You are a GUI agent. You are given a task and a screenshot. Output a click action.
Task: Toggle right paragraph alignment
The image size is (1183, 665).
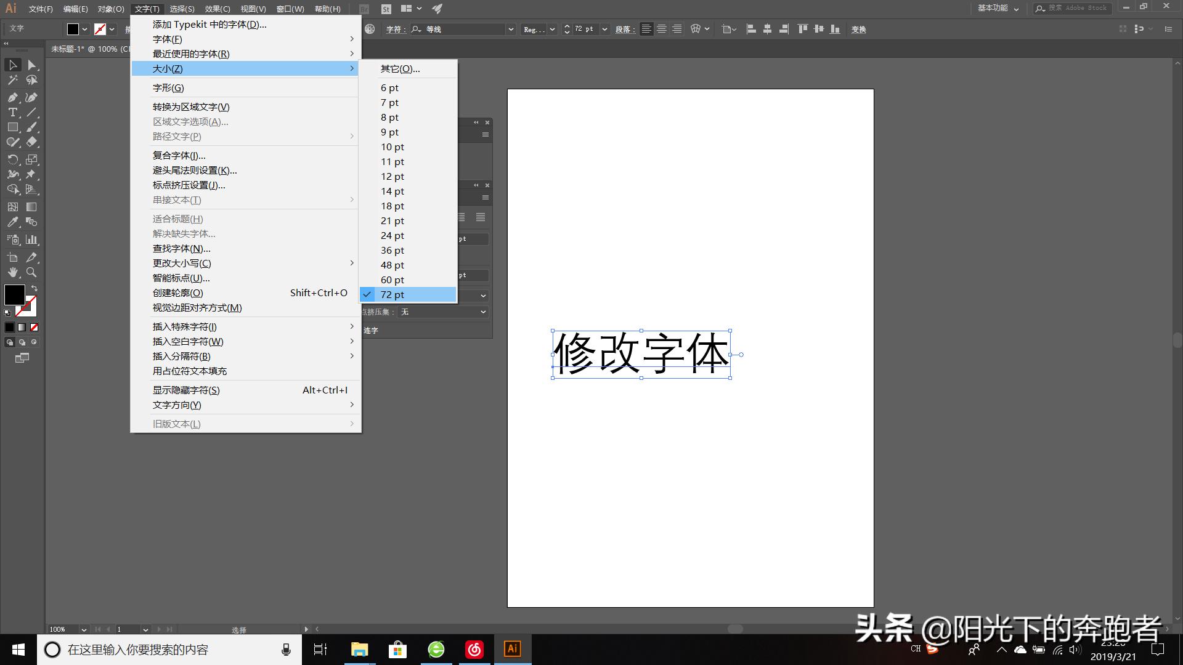pos(676,28)
